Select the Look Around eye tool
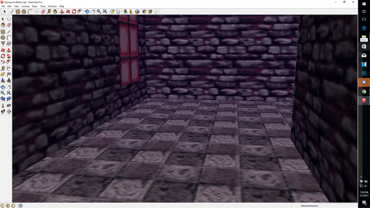Viewport: 370px width, 208px height. click(9, 105)
